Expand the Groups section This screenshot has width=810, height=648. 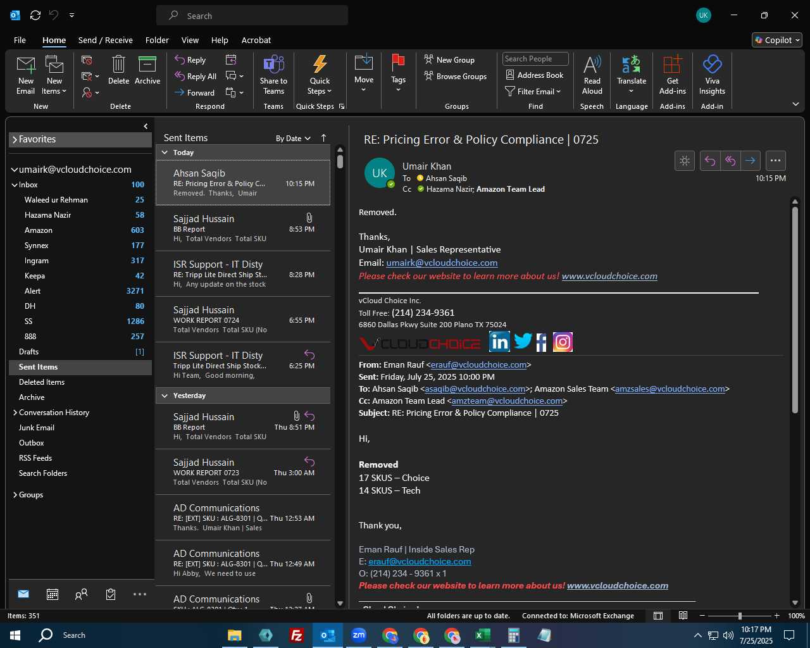tap(15, 495)
